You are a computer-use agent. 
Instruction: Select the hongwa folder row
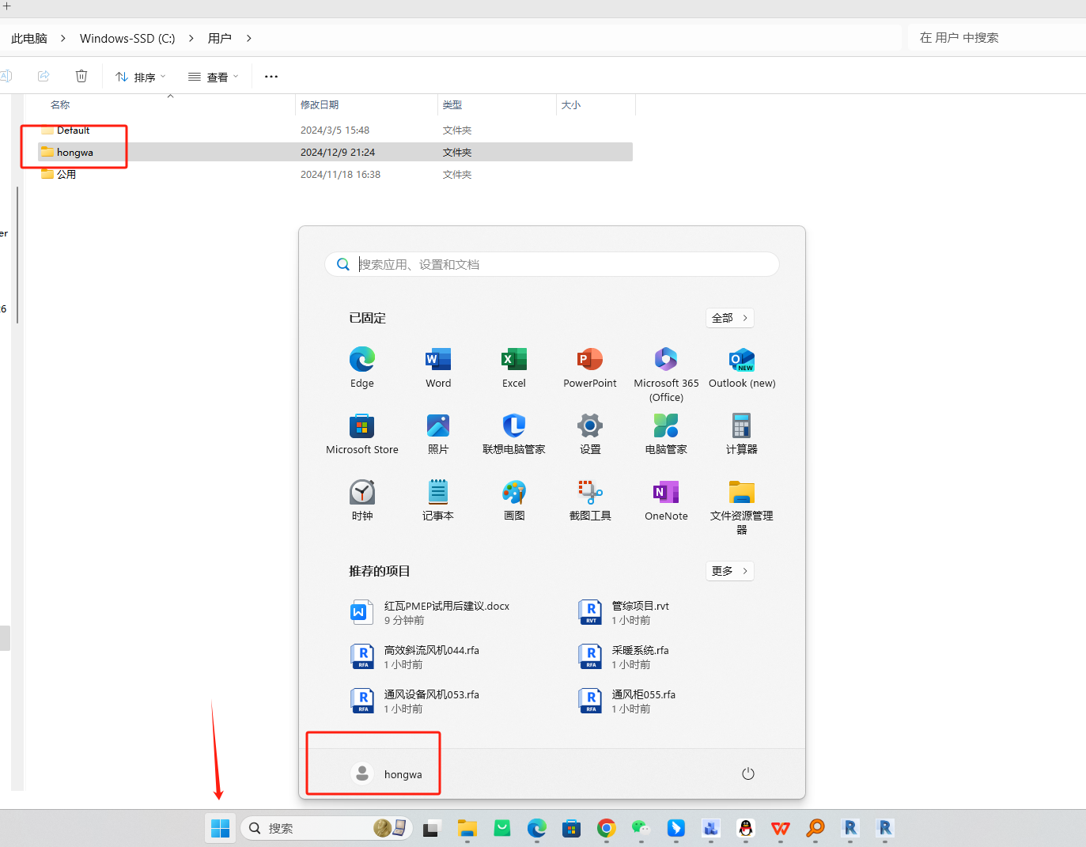point(335,152)
